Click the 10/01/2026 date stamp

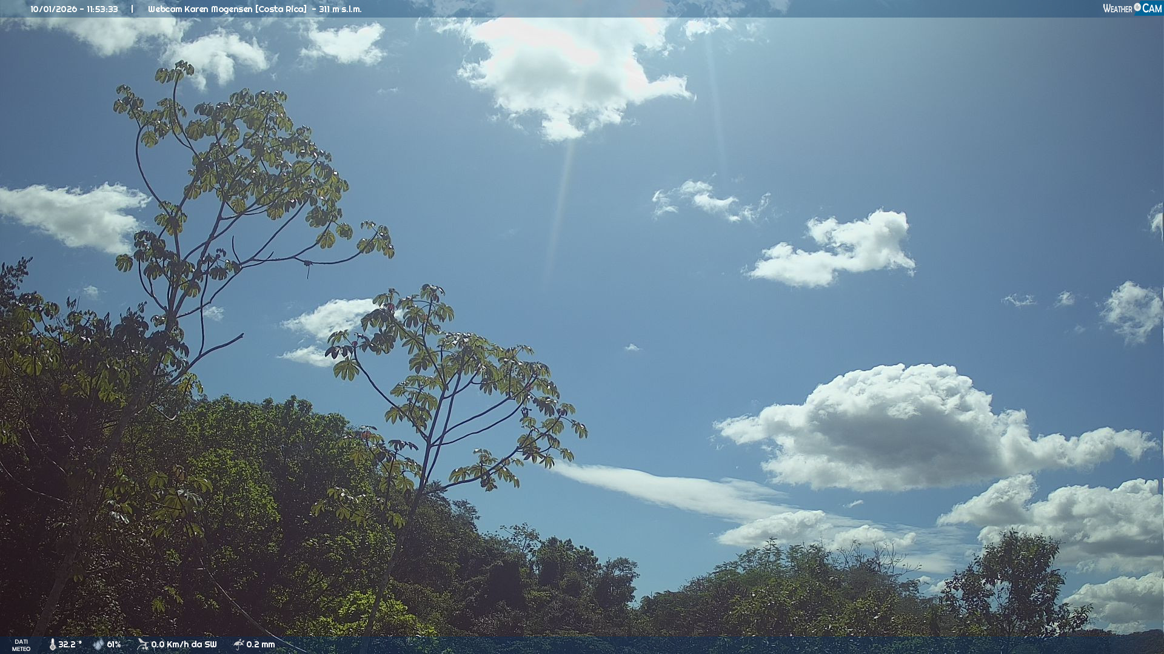tap(53, 9)
